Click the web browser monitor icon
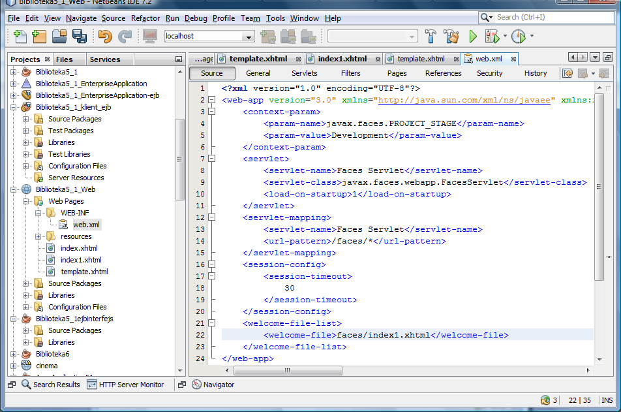The width and height of the screenshot is (621, 412). pos(150,37)
